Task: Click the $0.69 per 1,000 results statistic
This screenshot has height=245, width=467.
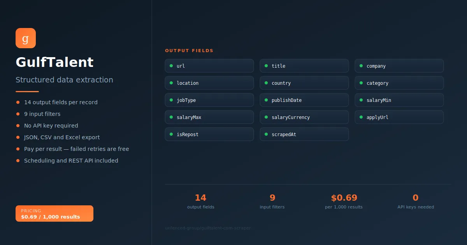Action: point(344,201)
